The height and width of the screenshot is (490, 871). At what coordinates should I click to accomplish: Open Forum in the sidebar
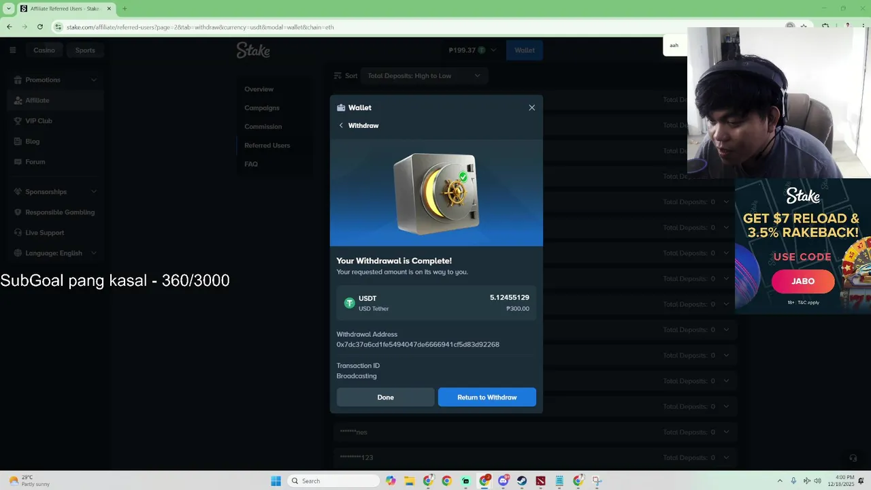pyautogui.click(x=35, y=162)
